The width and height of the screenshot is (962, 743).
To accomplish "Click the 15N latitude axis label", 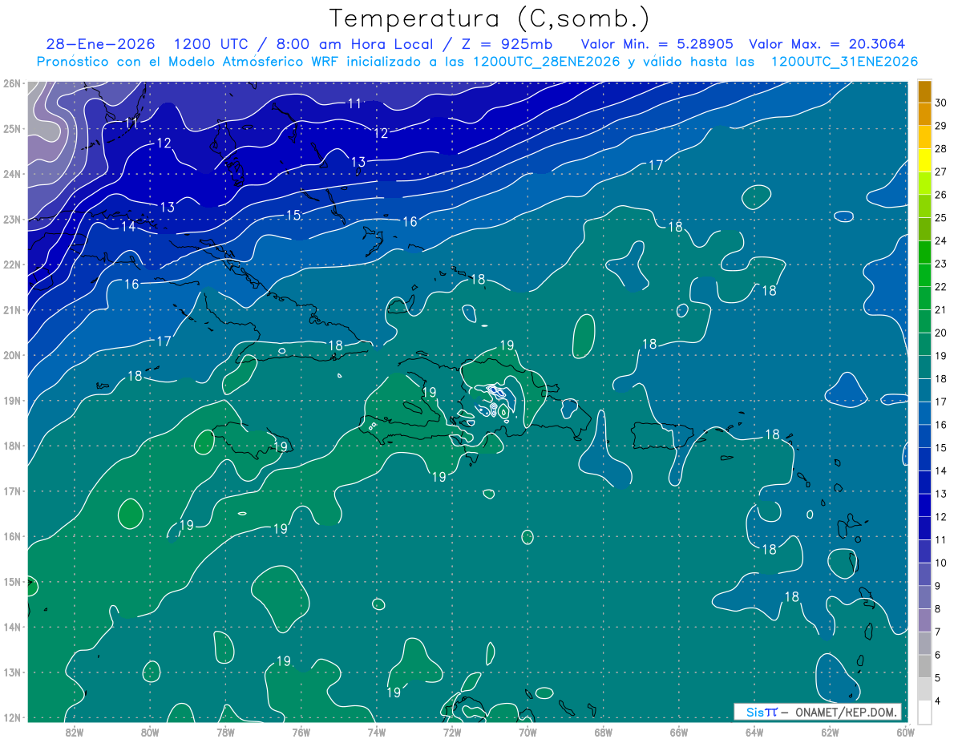I will (x=11, y=581).
